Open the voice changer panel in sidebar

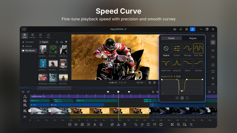[213, 57]
